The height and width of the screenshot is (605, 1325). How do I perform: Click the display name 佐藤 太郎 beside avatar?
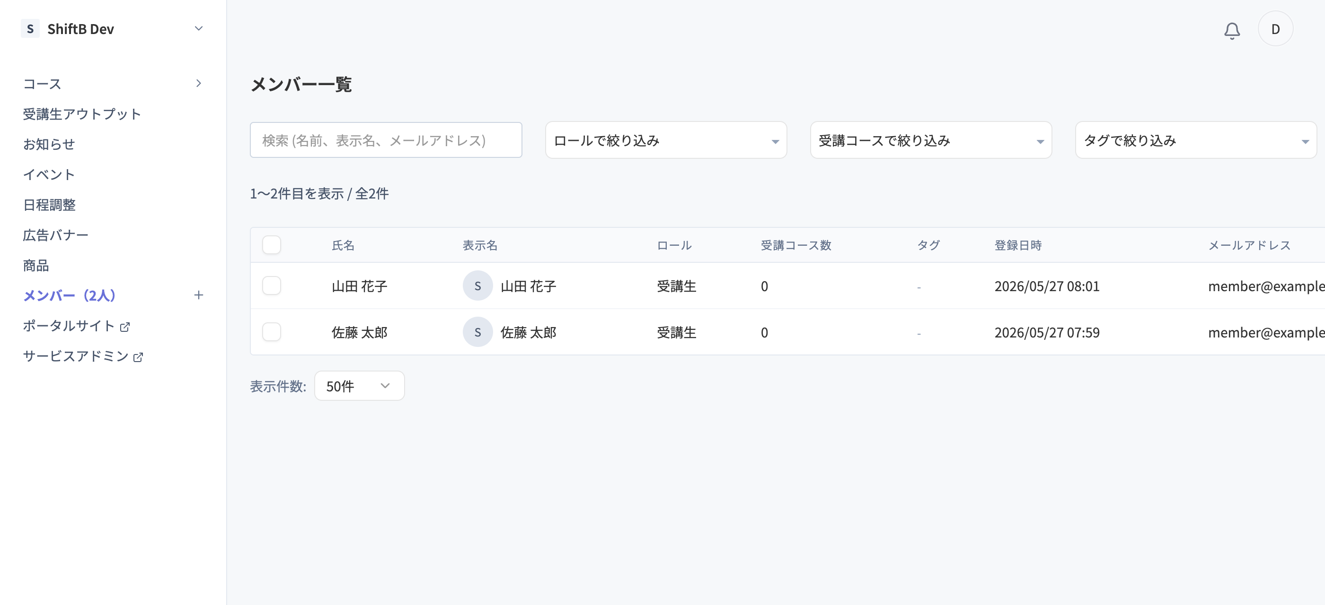click(528, 332)
